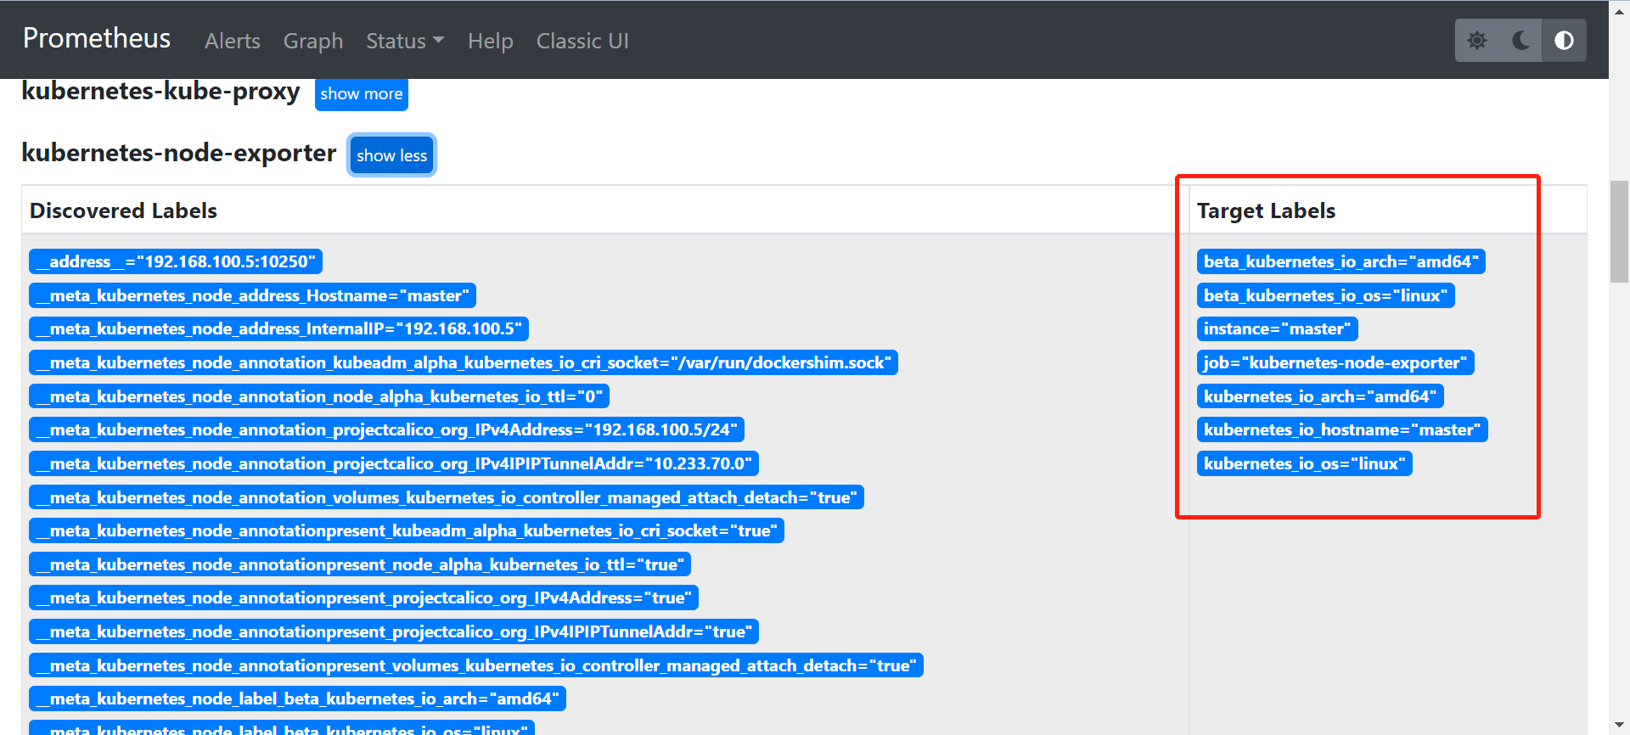Click annotationpresent controller_managed_attach_detach="true" label
This screenshot has width=1630, height=735.
[x=476, y=665]
